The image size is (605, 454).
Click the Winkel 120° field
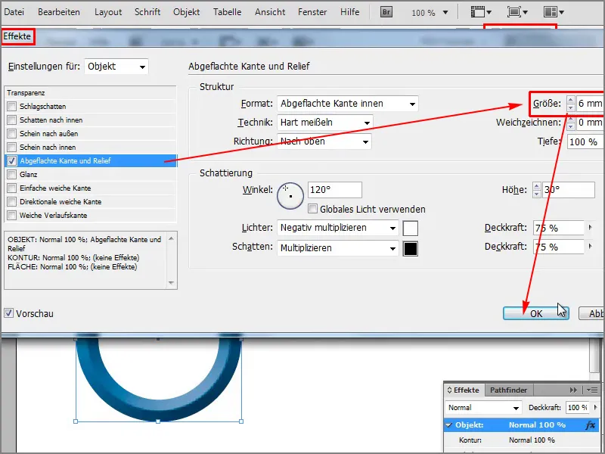coord(334,190)
